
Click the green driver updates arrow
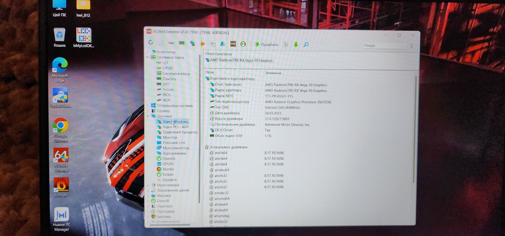tap(296, 45)
